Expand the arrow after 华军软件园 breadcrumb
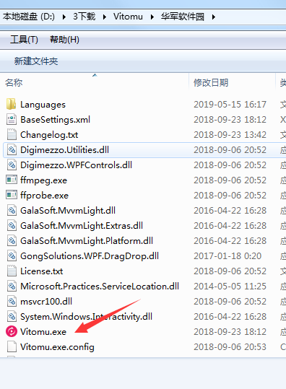286x389 pixels. tap(214, 17)
